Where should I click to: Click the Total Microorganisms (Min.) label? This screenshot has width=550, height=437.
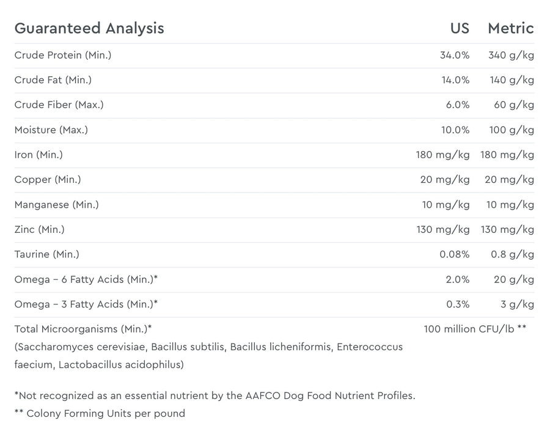coord(83,329)
